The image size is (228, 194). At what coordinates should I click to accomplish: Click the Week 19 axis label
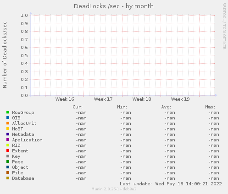click(x=180, y=99)
